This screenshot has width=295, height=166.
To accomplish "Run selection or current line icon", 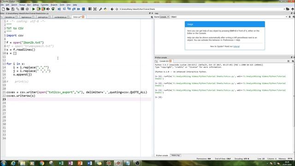I will click(x=48, y=9).
